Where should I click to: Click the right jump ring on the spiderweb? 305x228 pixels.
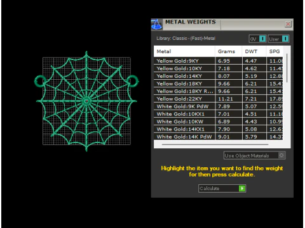pyautogui.click(x=133, y=81)
